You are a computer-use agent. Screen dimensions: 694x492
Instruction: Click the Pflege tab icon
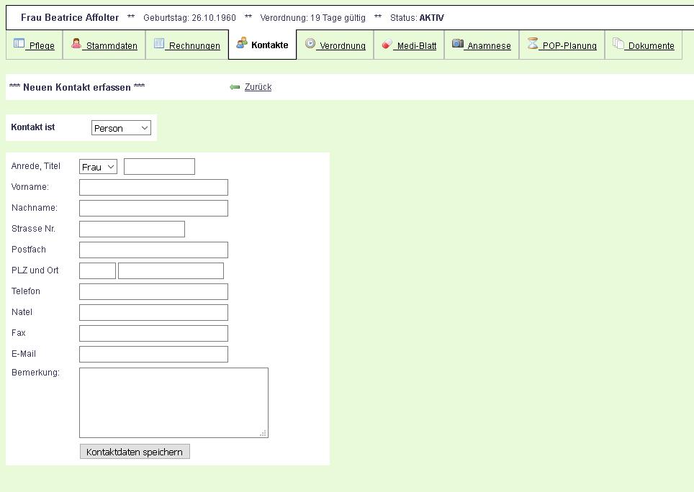[x=19, y=44]
